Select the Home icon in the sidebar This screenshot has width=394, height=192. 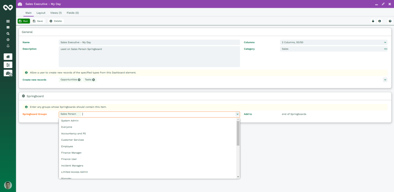pos(8,56)
